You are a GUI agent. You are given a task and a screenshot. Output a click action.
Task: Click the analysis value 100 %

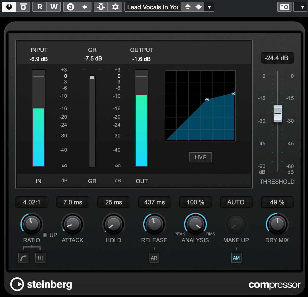tap(195, 202)
